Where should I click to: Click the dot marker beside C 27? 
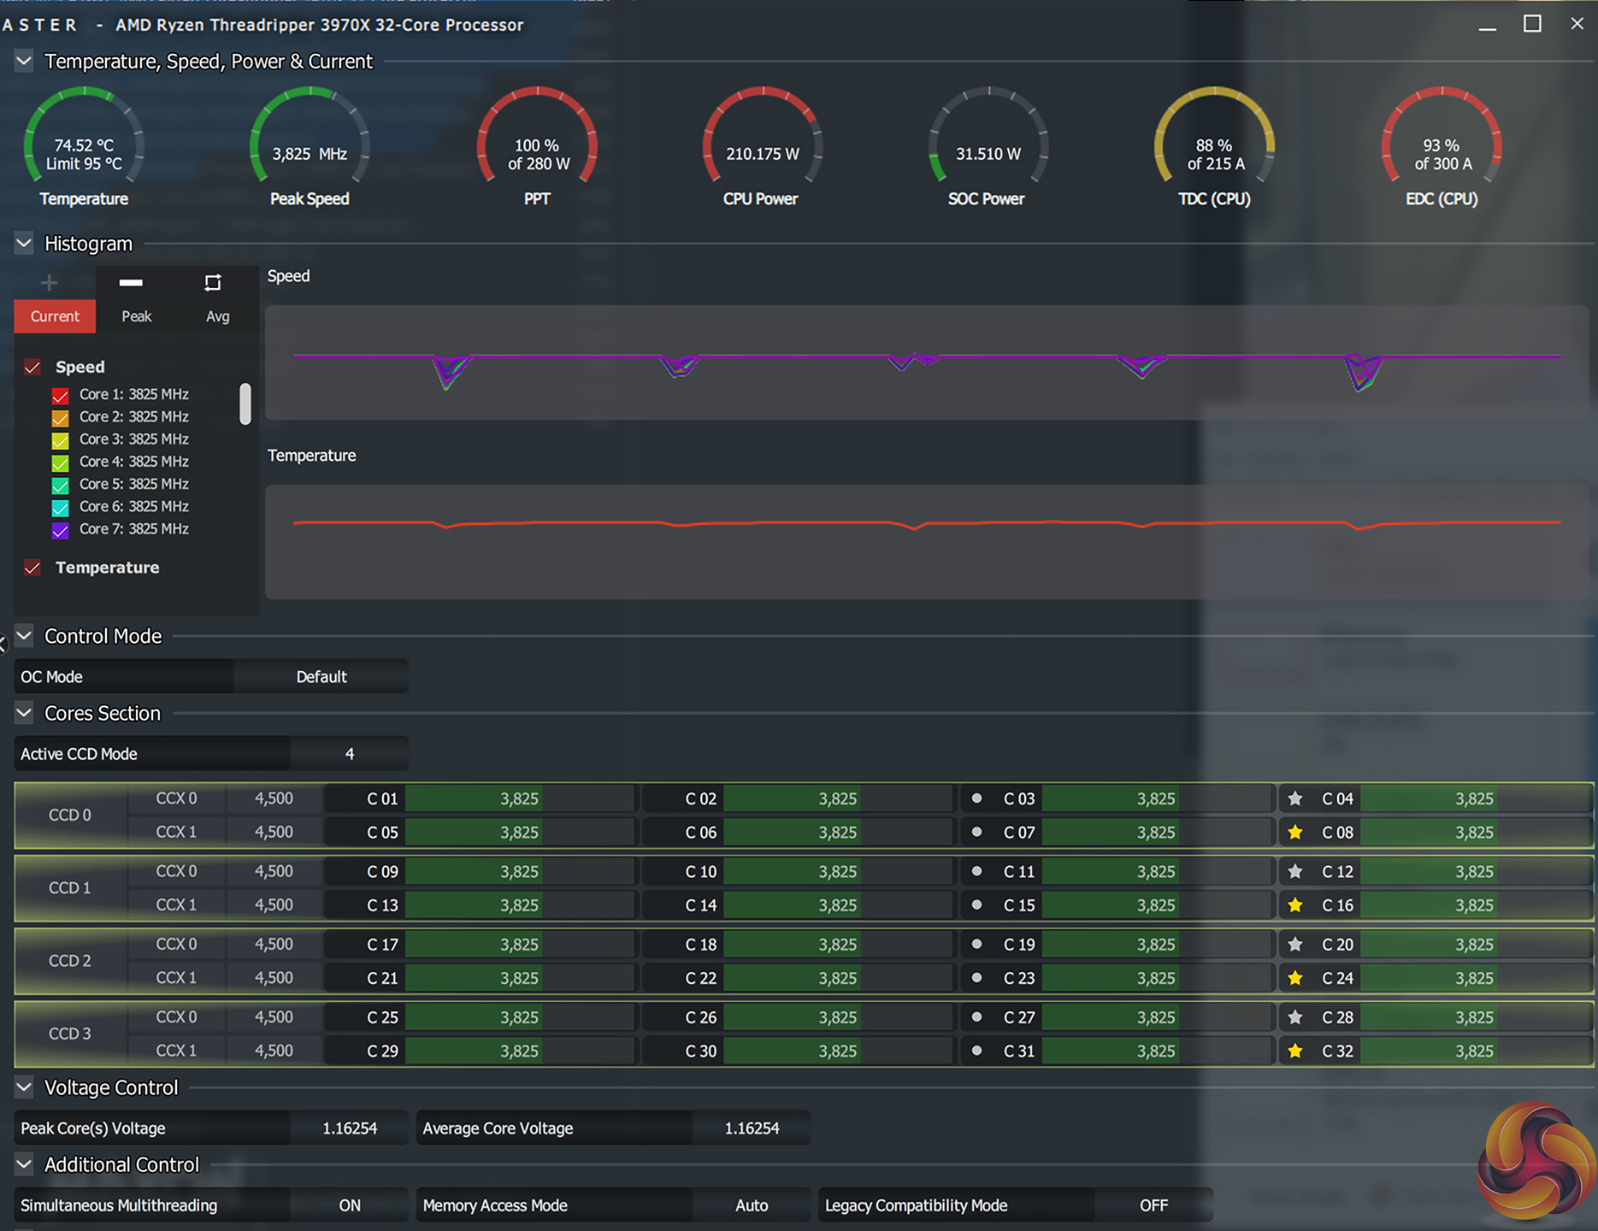click(976, 1017)
